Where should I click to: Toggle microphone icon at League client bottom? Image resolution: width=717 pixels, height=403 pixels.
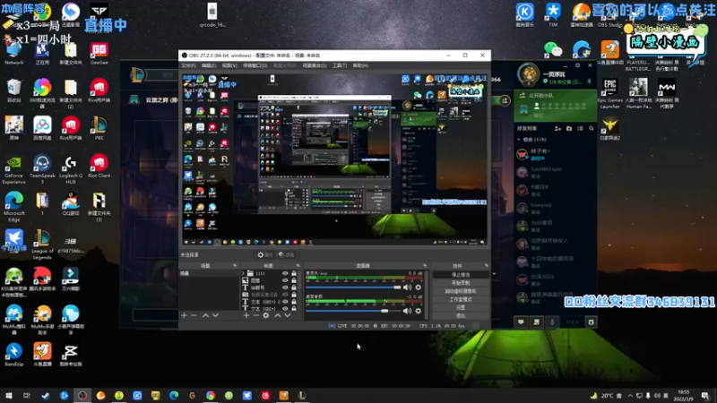click(x=552, y=322)
